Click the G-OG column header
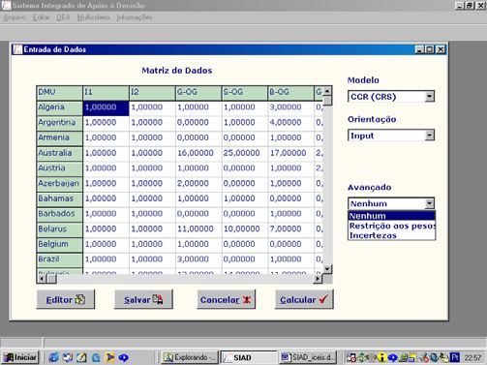The height and width of the screenshot is (365, 487). (x=198, y=93)
